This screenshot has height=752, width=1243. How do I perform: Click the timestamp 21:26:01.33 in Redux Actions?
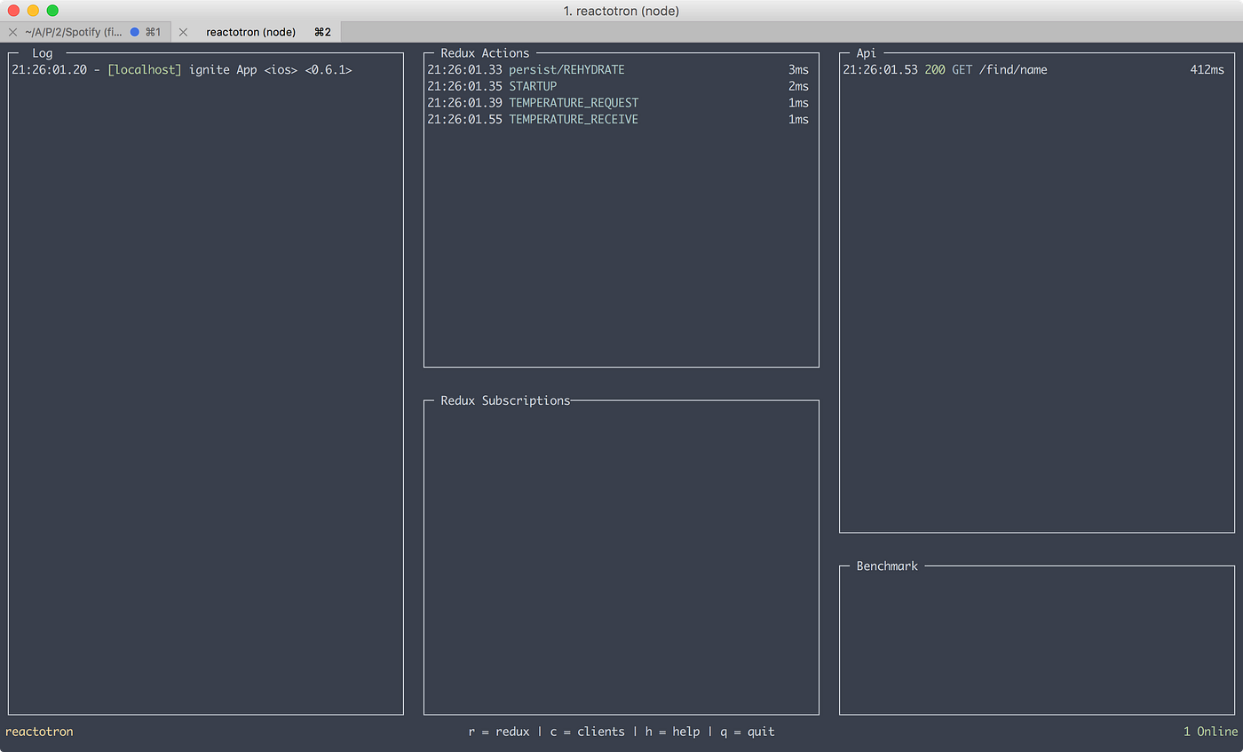point(464,69)
